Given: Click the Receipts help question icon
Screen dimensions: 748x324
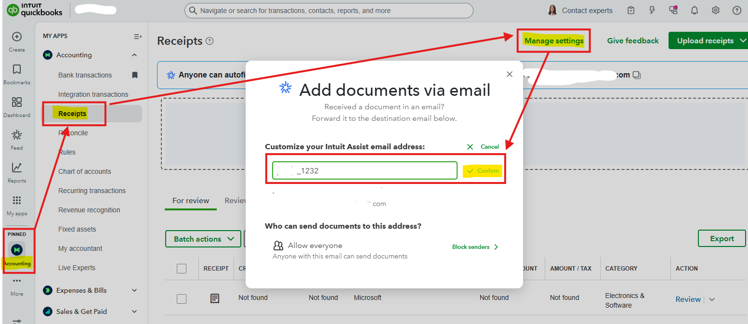Looking at the screenshot, I should point(210,41).
